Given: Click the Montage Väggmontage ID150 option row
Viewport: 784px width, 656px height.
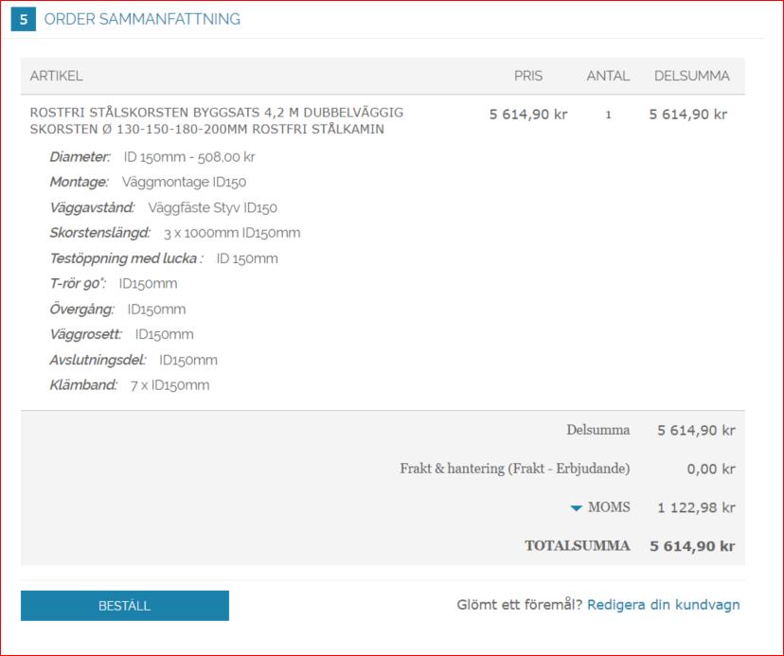Looking at the screenshot, I should (148, 182).
